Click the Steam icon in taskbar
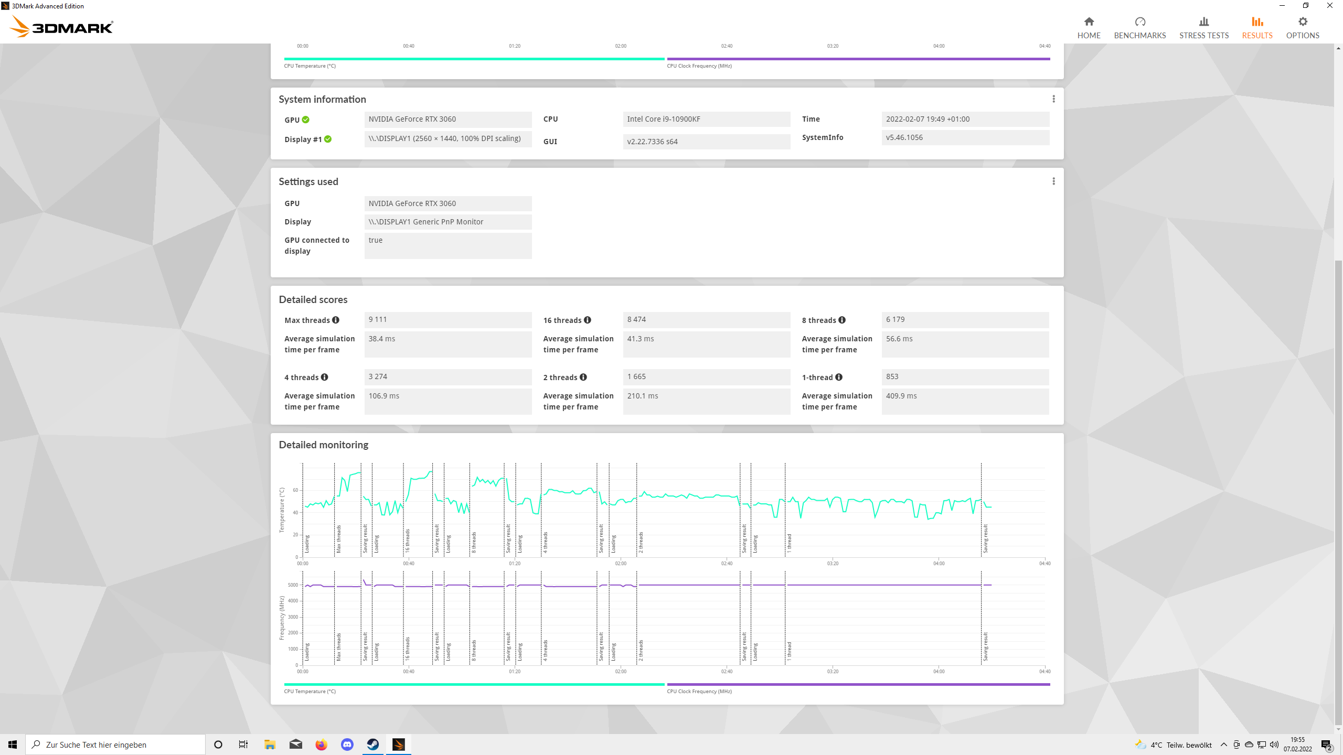The image size is (1343, 755). point(372,745)
